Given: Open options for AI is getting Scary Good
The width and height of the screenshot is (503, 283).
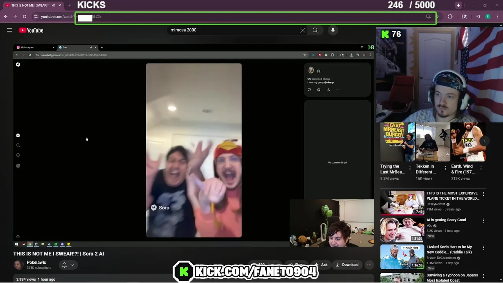Looking at the screenshot, I should coord(484,221).
